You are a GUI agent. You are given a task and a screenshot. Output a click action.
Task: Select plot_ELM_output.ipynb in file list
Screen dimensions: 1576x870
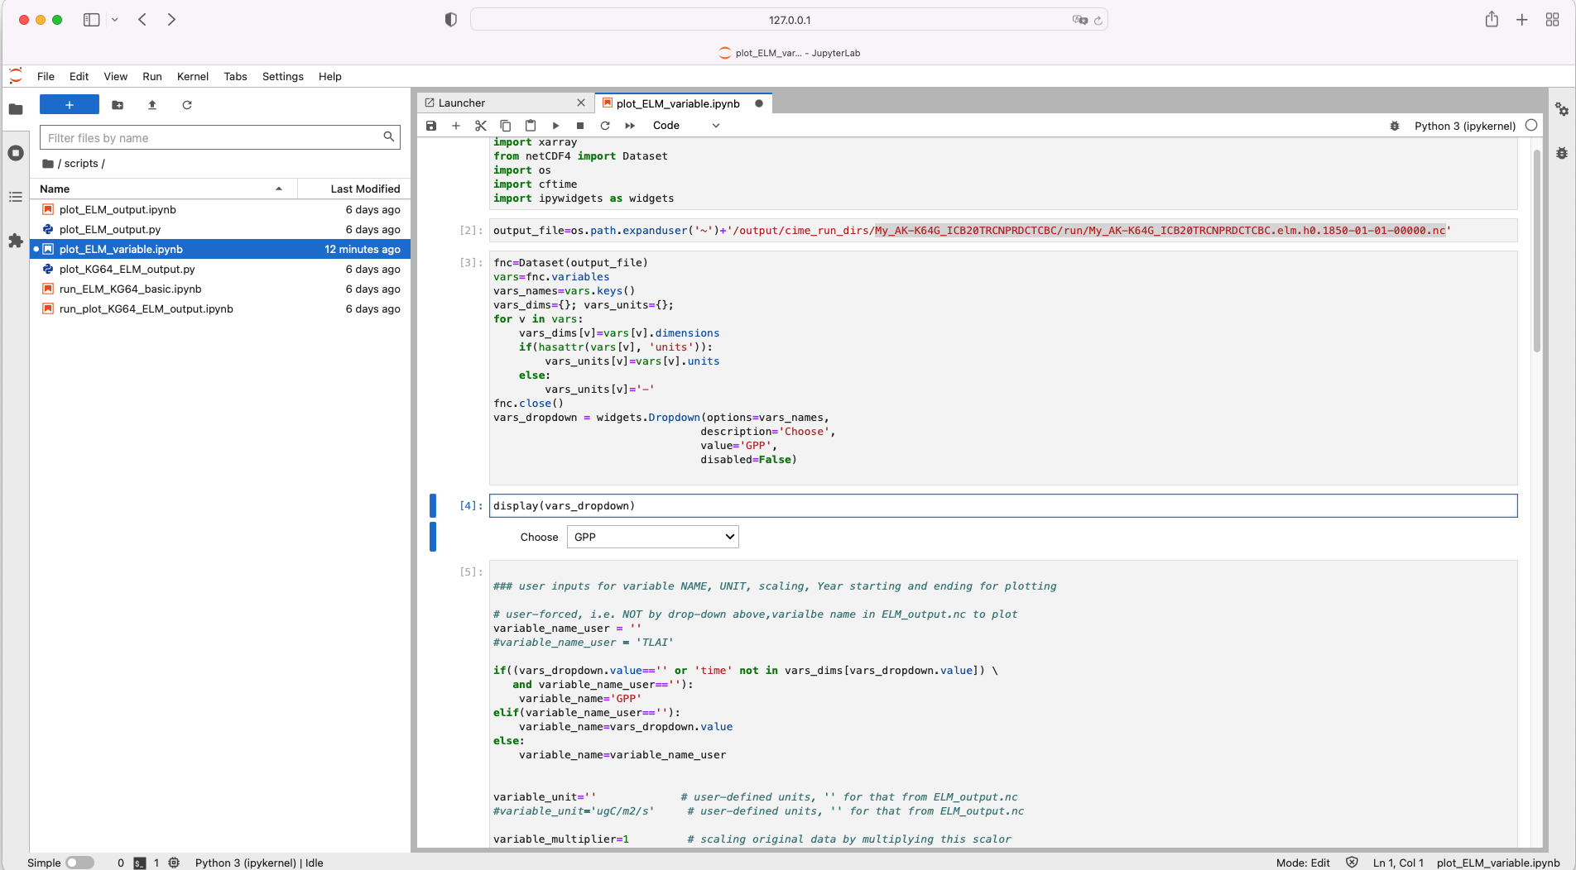pyautogui.click(x=220, y=209)
